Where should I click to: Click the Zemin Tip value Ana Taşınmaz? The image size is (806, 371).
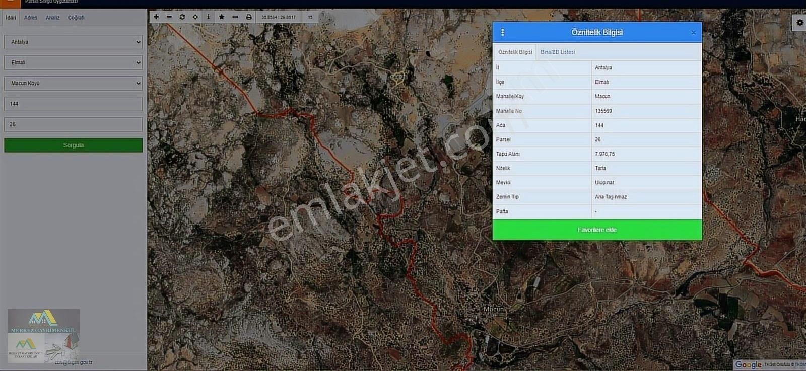pyautogui.click(x=611, y=197)
